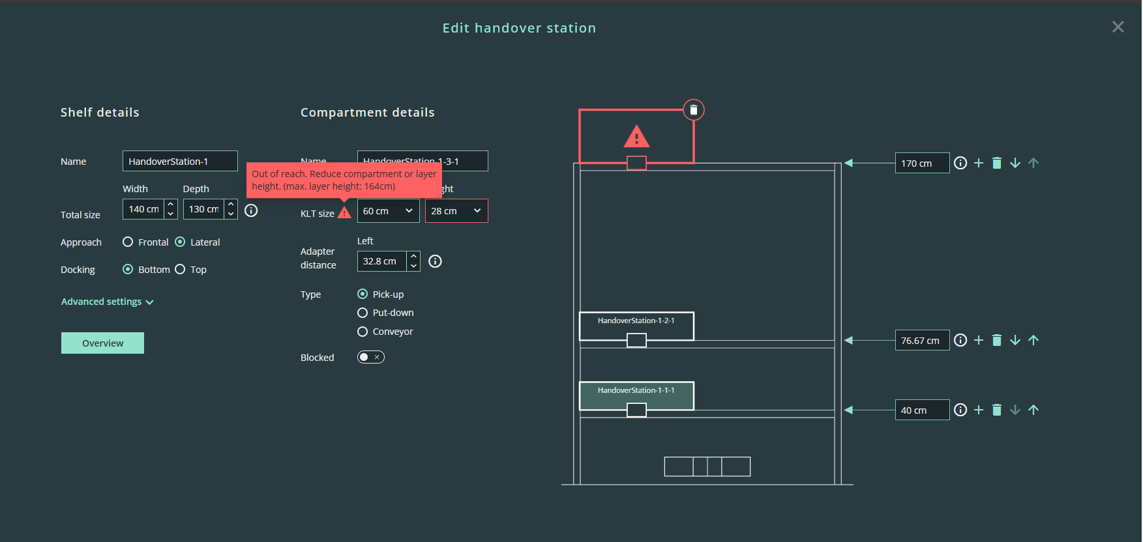This screenshot has height=542, width=1143.
Task: Close the Edit handover station dialog
Action: coord(1118,27)
